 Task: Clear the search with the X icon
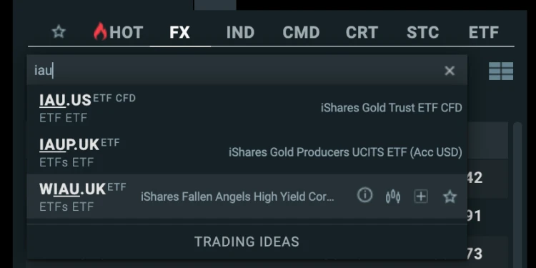tap(450, 71)
